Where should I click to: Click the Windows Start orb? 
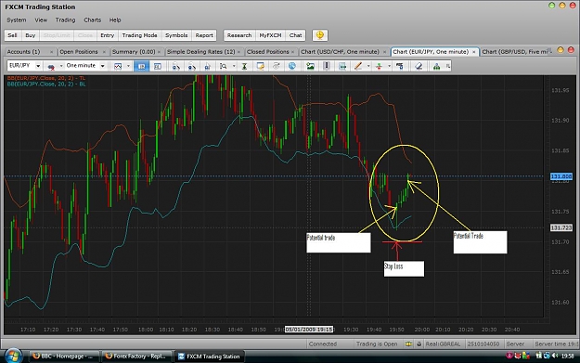[x=13, y=356]
